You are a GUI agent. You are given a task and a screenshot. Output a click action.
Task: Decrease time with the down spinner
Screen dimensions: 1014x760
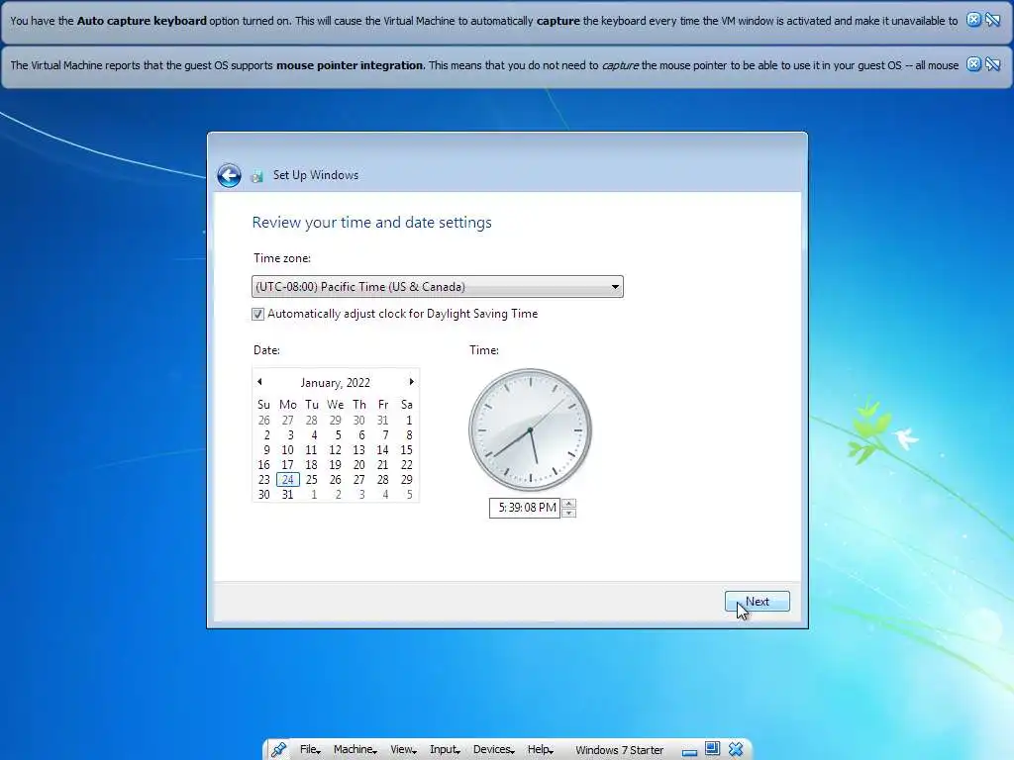point(569,514)
